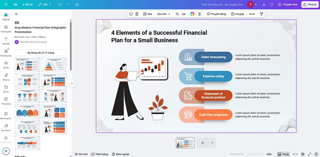Select page 1 thumbnail in filmstrip
Image resolution: width=320 pixels, height=157 pixels.
coord(185,143)
